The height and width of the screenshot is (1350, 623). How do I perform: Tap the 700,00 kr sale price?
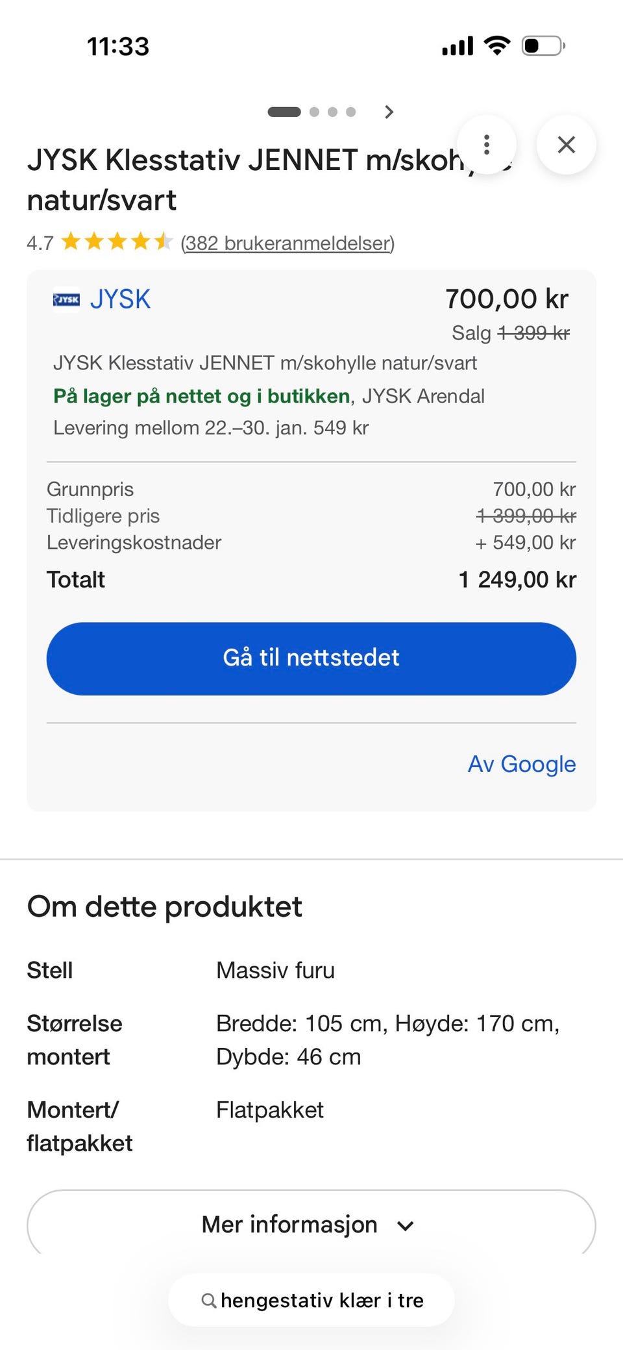pyautogui.click(x=507, y=299)
